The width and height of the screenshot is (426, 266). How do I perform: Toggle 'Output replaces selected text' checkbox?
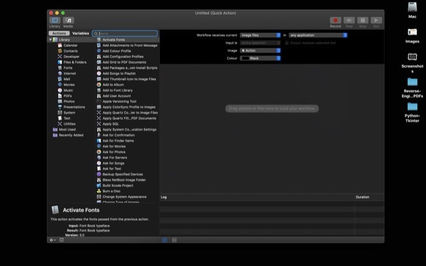[287, 43]
